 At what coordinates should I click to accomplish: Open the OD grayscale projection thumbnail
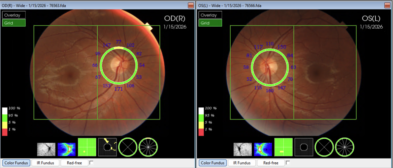point(46,149)
